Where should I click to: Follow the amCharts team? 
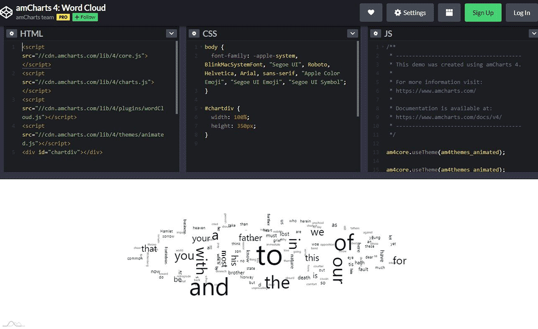[85, 17]
